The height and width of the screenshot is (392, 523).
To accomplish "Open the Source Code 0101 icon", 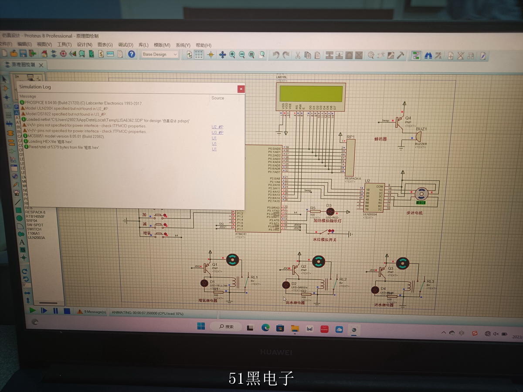I will pyautogui.click(x=110, y=54).
